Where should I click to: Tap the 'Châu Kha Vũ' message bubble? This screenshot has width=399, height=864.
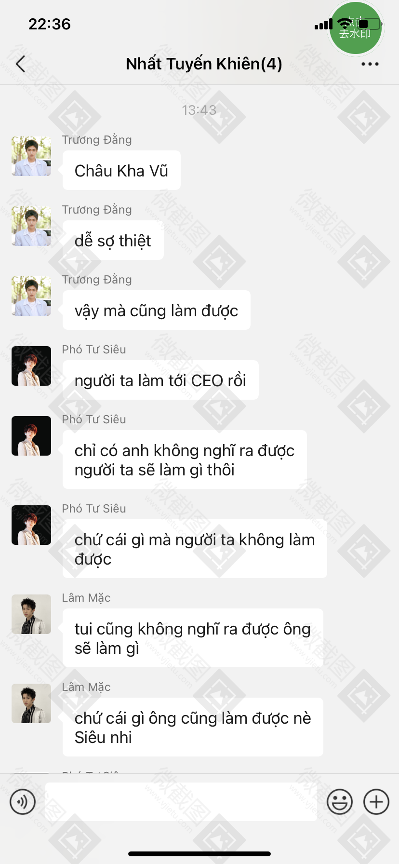click(121, 170)
